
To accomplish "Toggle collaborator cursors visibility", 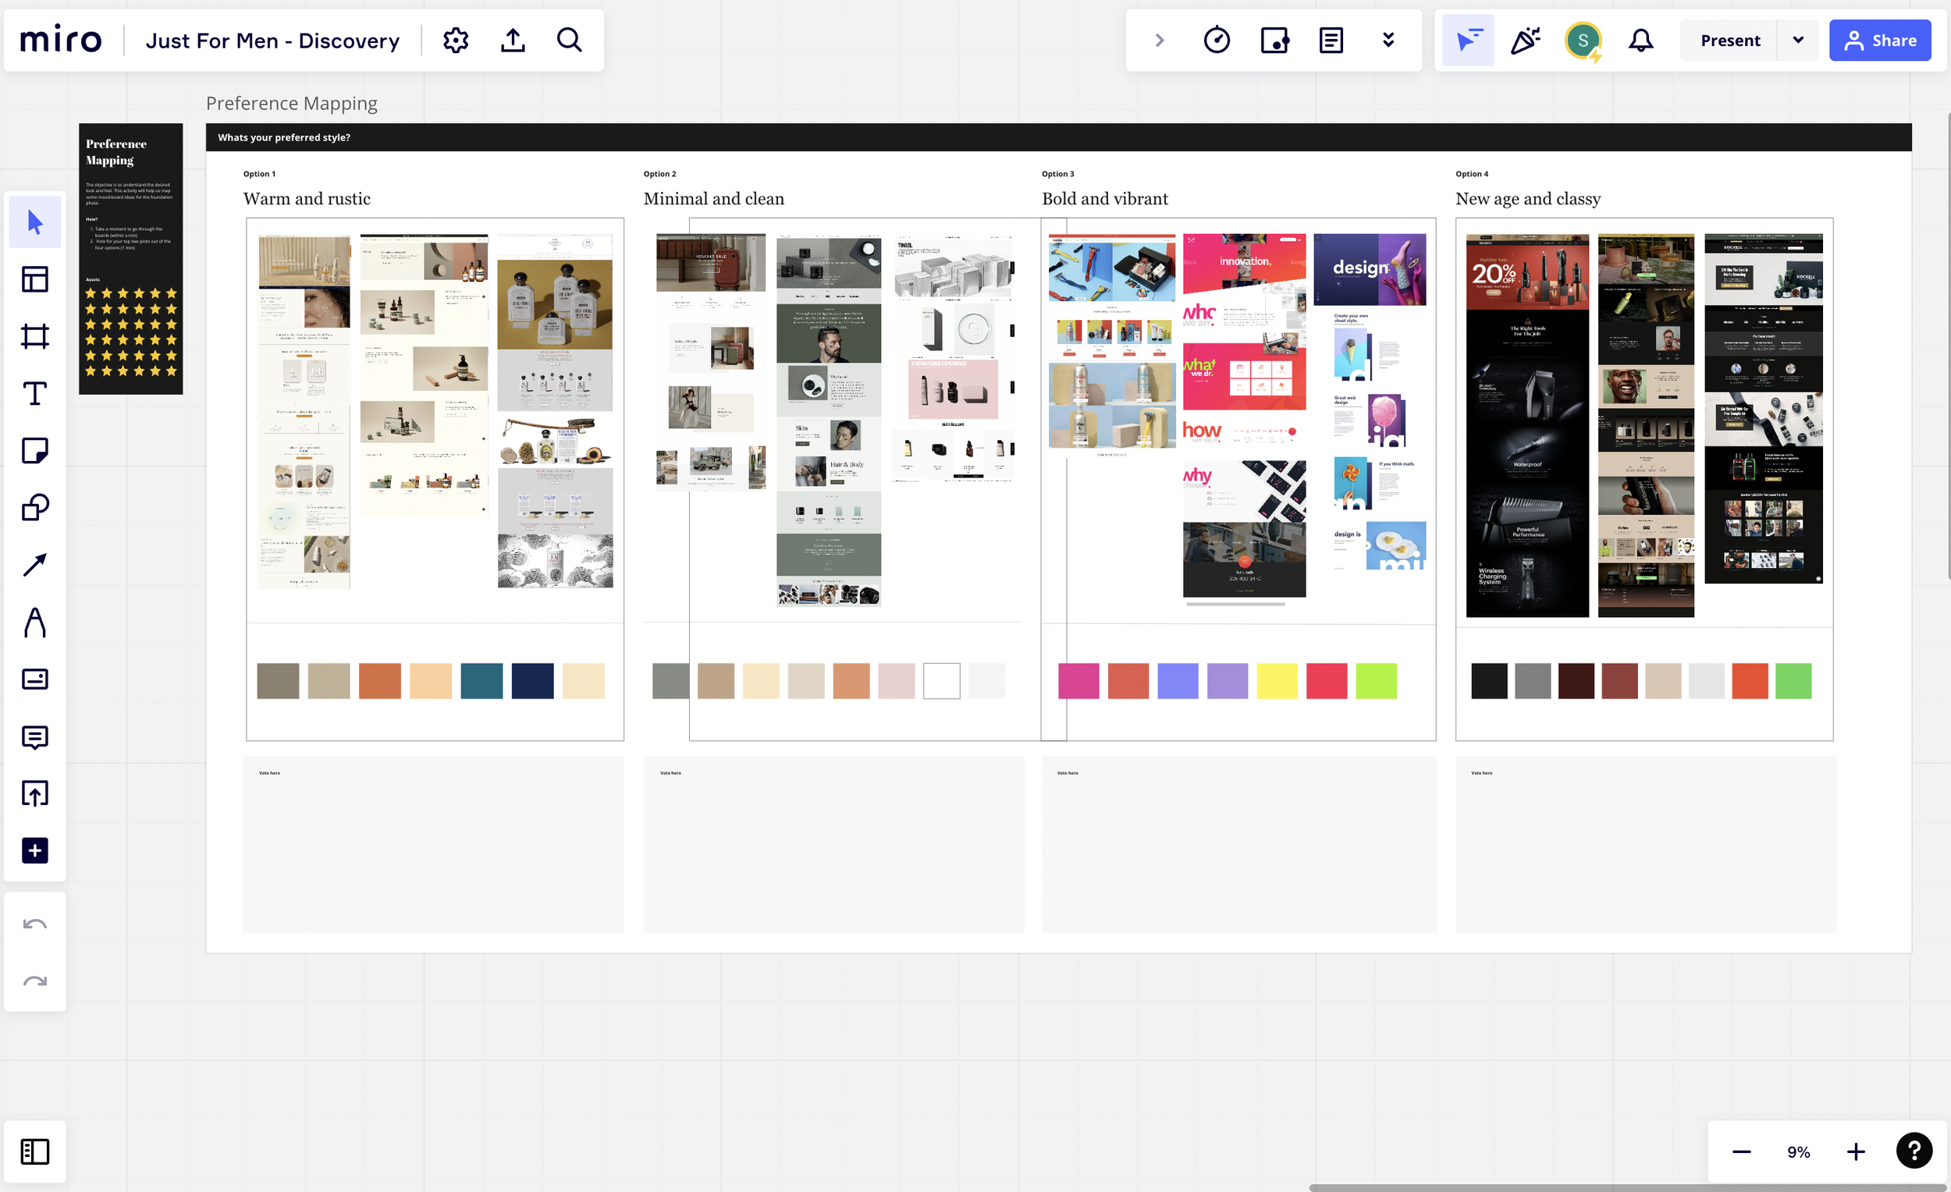I will (1467, 41).
